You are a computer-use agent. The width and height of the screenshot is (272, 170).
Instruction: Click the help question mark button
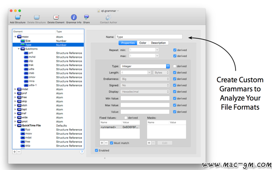[x=82, y=152]
